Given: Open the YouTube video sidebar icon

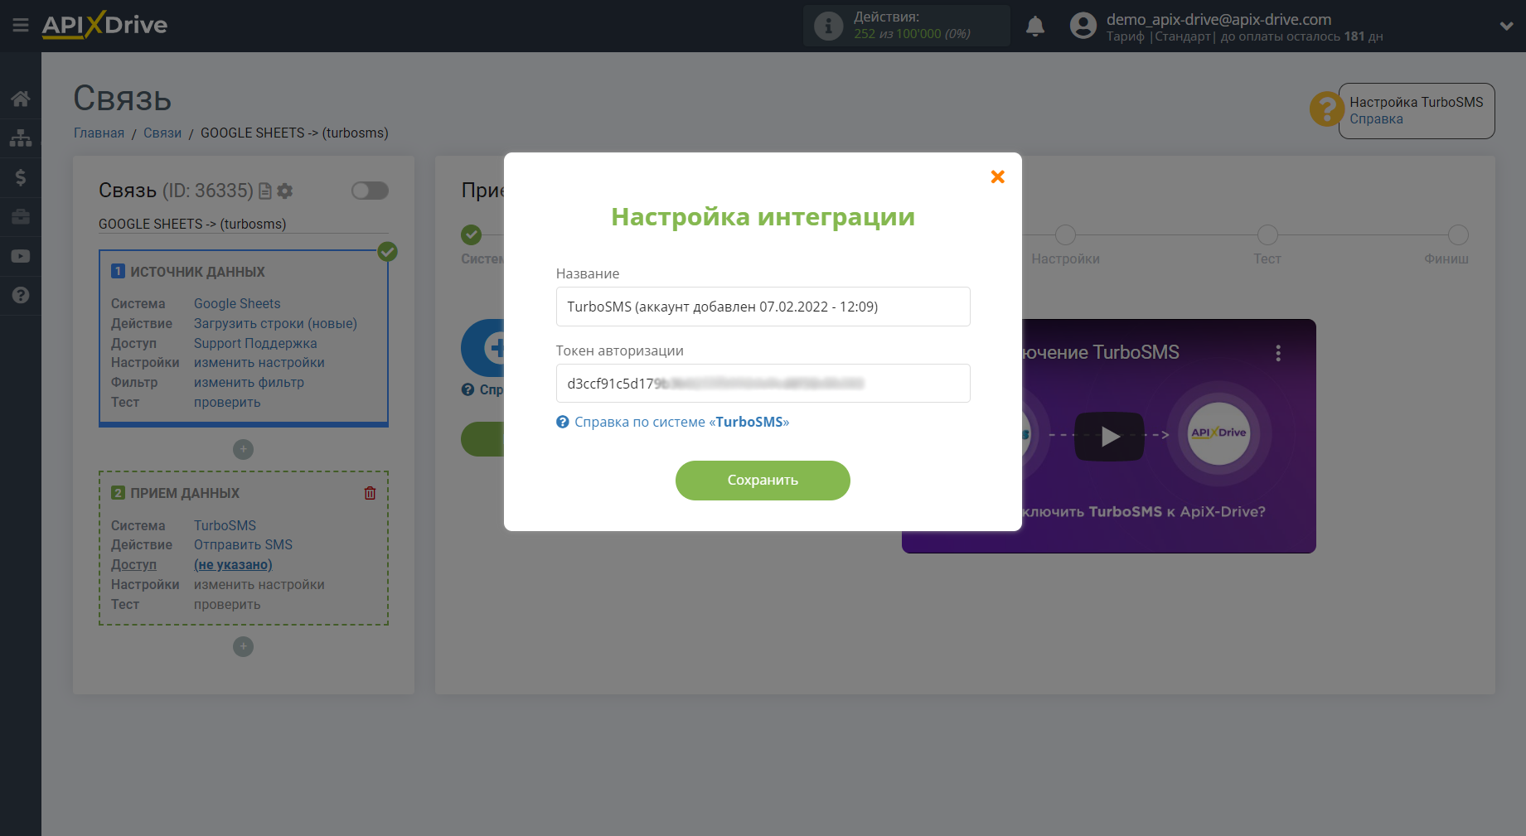Looking at the screenshot, I should (21, 256).
